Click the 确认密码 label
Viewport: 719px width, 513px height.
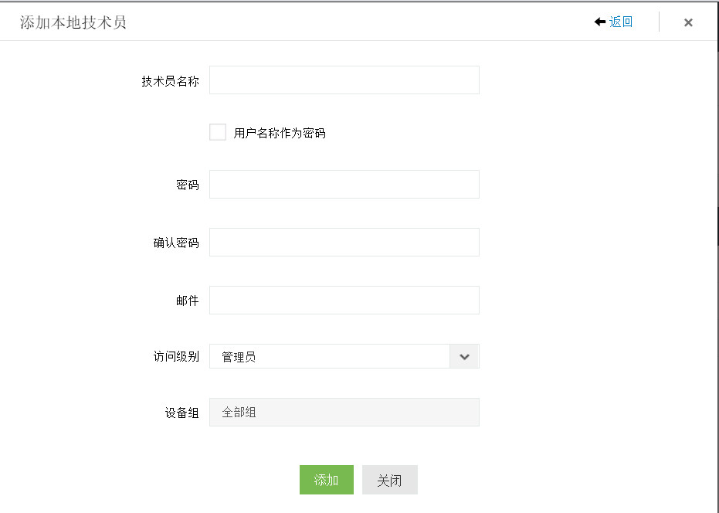pyautogui.click(x=175, y=243)
